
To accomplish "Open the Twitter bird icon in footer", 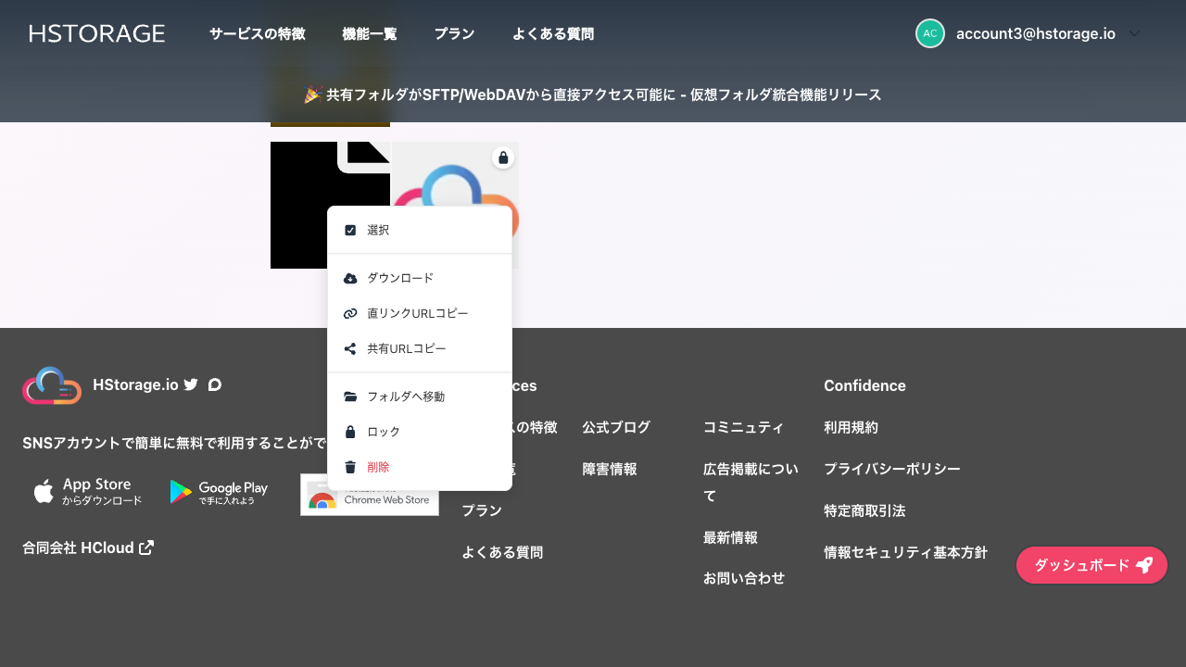I will (191, 384).
